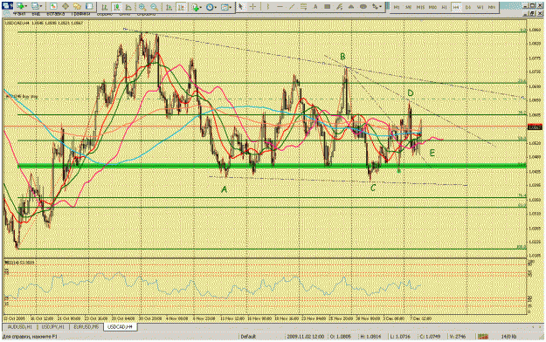Toggle chart auto scroll

(x=169, y=7)
